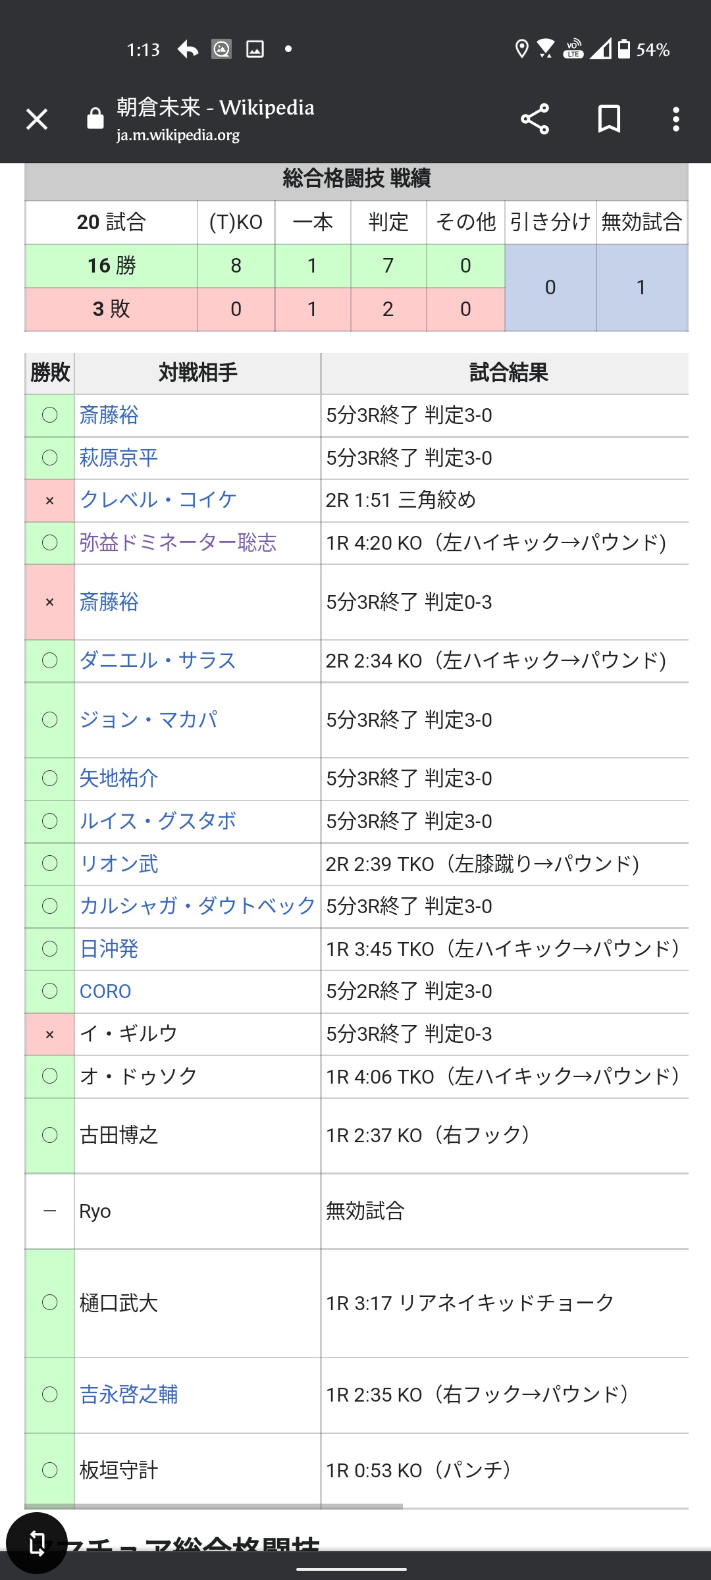Image resolution: width=711 pixels, height=1580 pixels.
Task: Open the 萩原京平 link
Action: (x=119, y=458)
